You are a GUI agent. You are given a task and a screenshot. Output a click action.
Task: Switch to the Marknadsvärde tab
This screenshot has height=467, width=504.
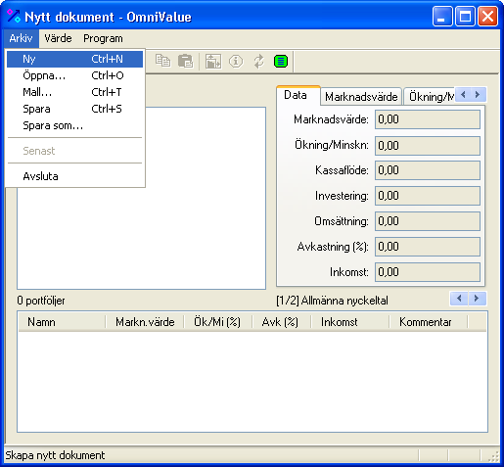[361, 97]
